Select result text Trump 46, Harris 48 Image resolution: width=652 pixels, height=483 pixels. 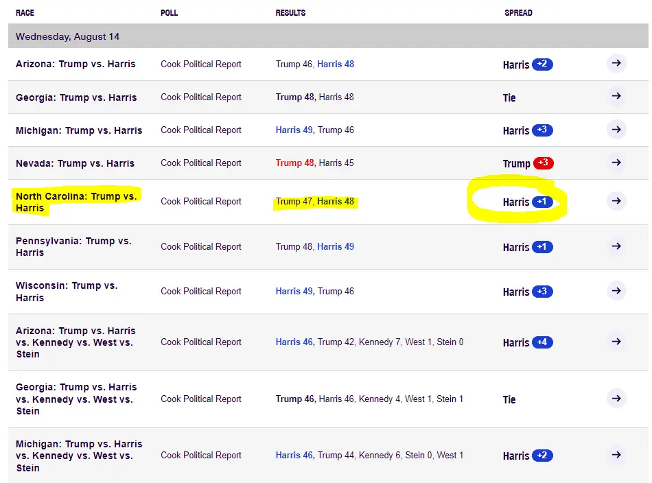(315, 64)
